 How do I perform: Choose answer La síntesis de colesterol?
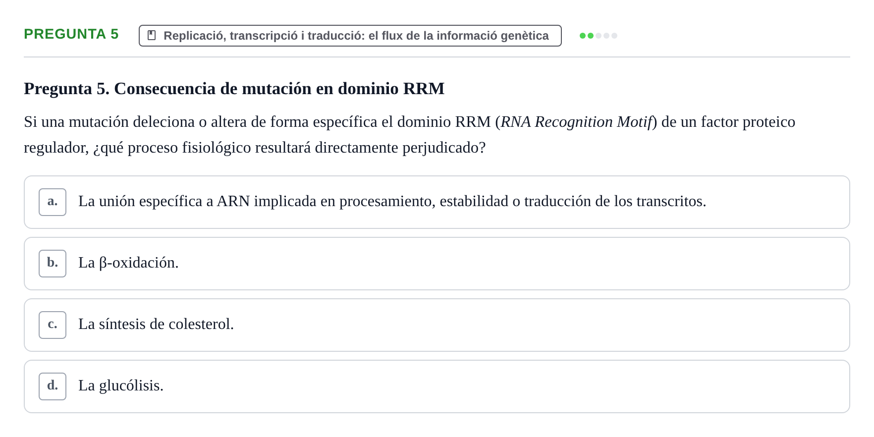click(437, 325)
